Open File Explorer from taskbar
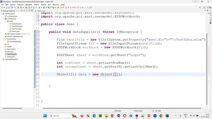The image size is (212, 119). 106,116
